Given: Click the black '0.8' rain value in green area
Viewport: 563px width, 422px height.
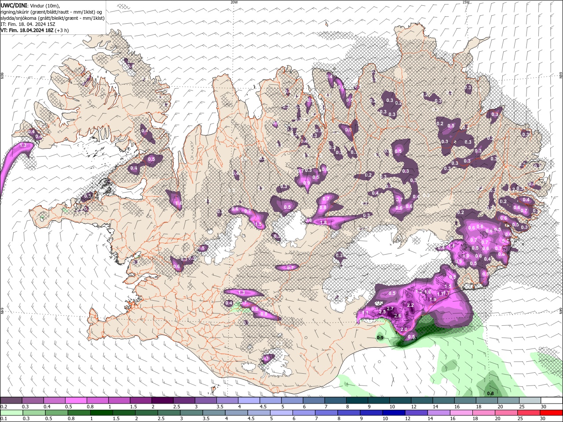Looking at the screenshot, I should [490, 393].
